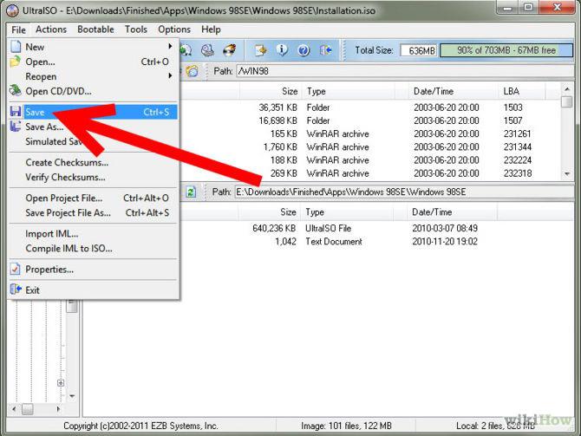
Task: Click the blue info toolbar icon
Action: (x=282, y=50)
